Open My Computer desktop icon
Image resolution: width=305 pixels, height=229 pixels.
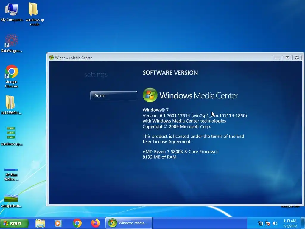[x=12, y=12]
